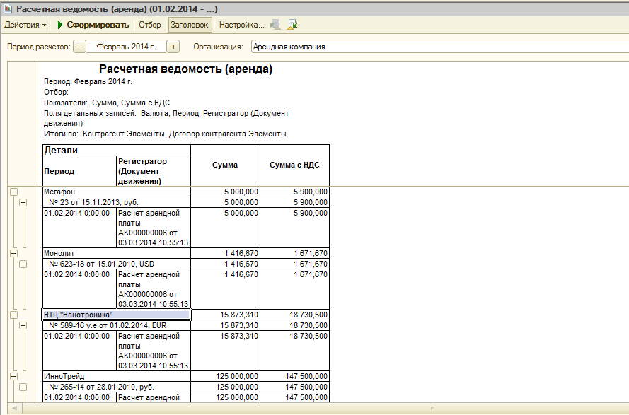This screenshot has width=629, height=415.
Task: Increase period with plus button
Action: [x=173, y=47]
